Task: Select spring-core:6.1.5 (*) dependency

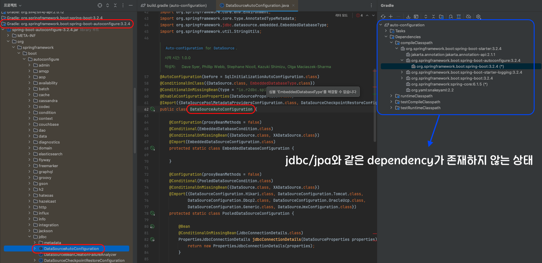Action: [449, 84]
